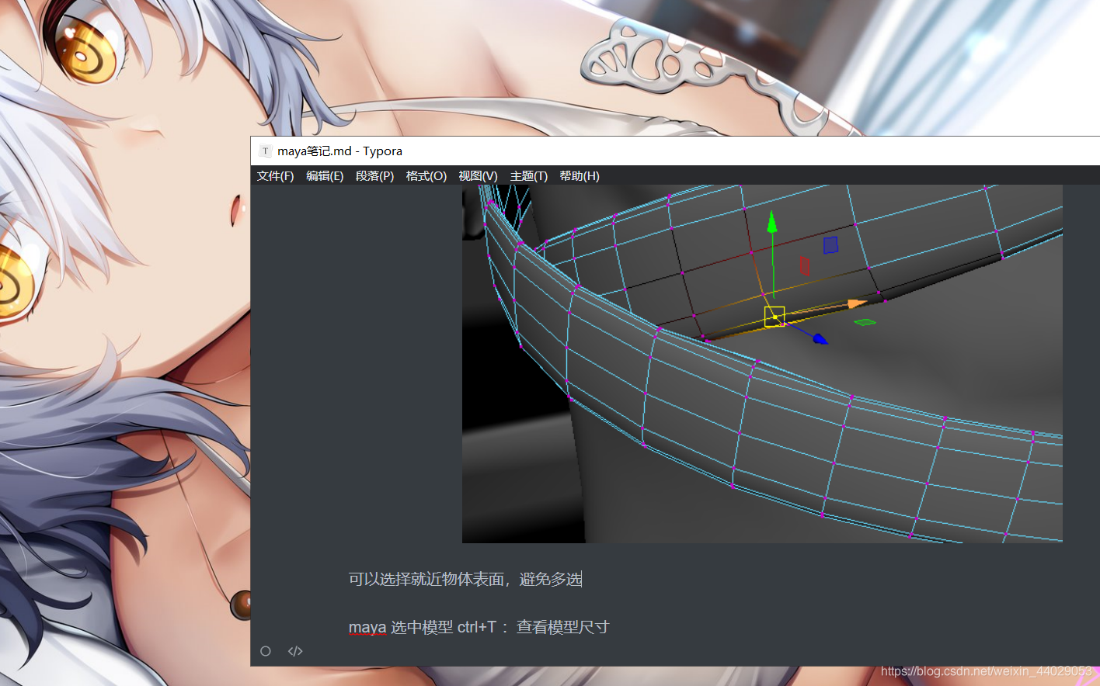The image size is (1100, 686).
Task: Click the misspelled word maya
Action: [367, 627]
